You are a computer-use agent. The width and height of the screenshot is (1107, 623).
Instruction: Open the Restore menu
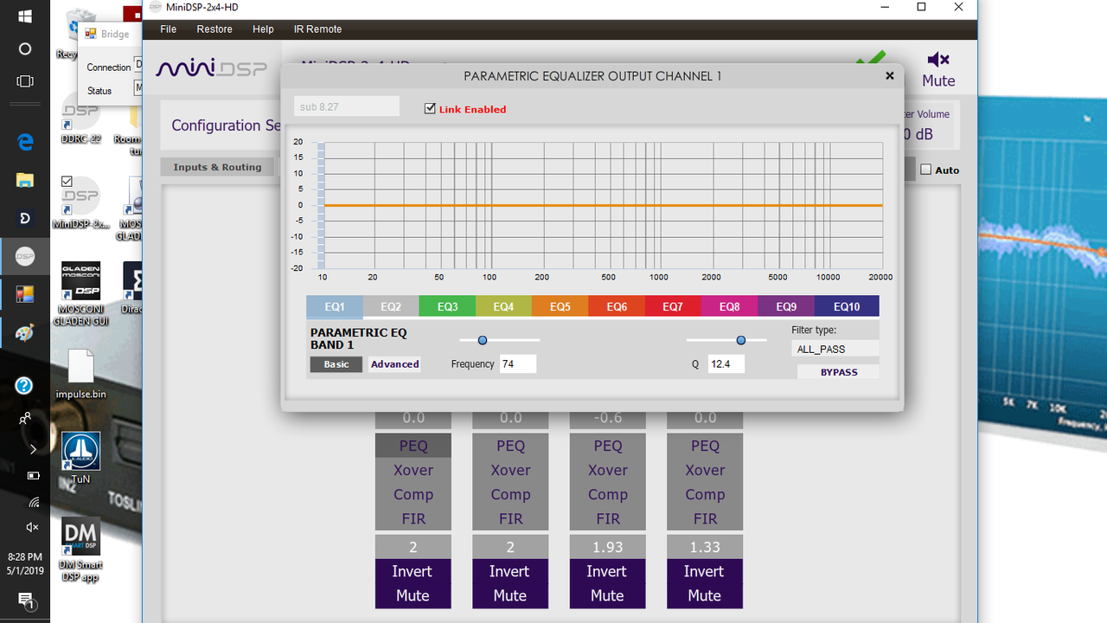coord(214,29)
